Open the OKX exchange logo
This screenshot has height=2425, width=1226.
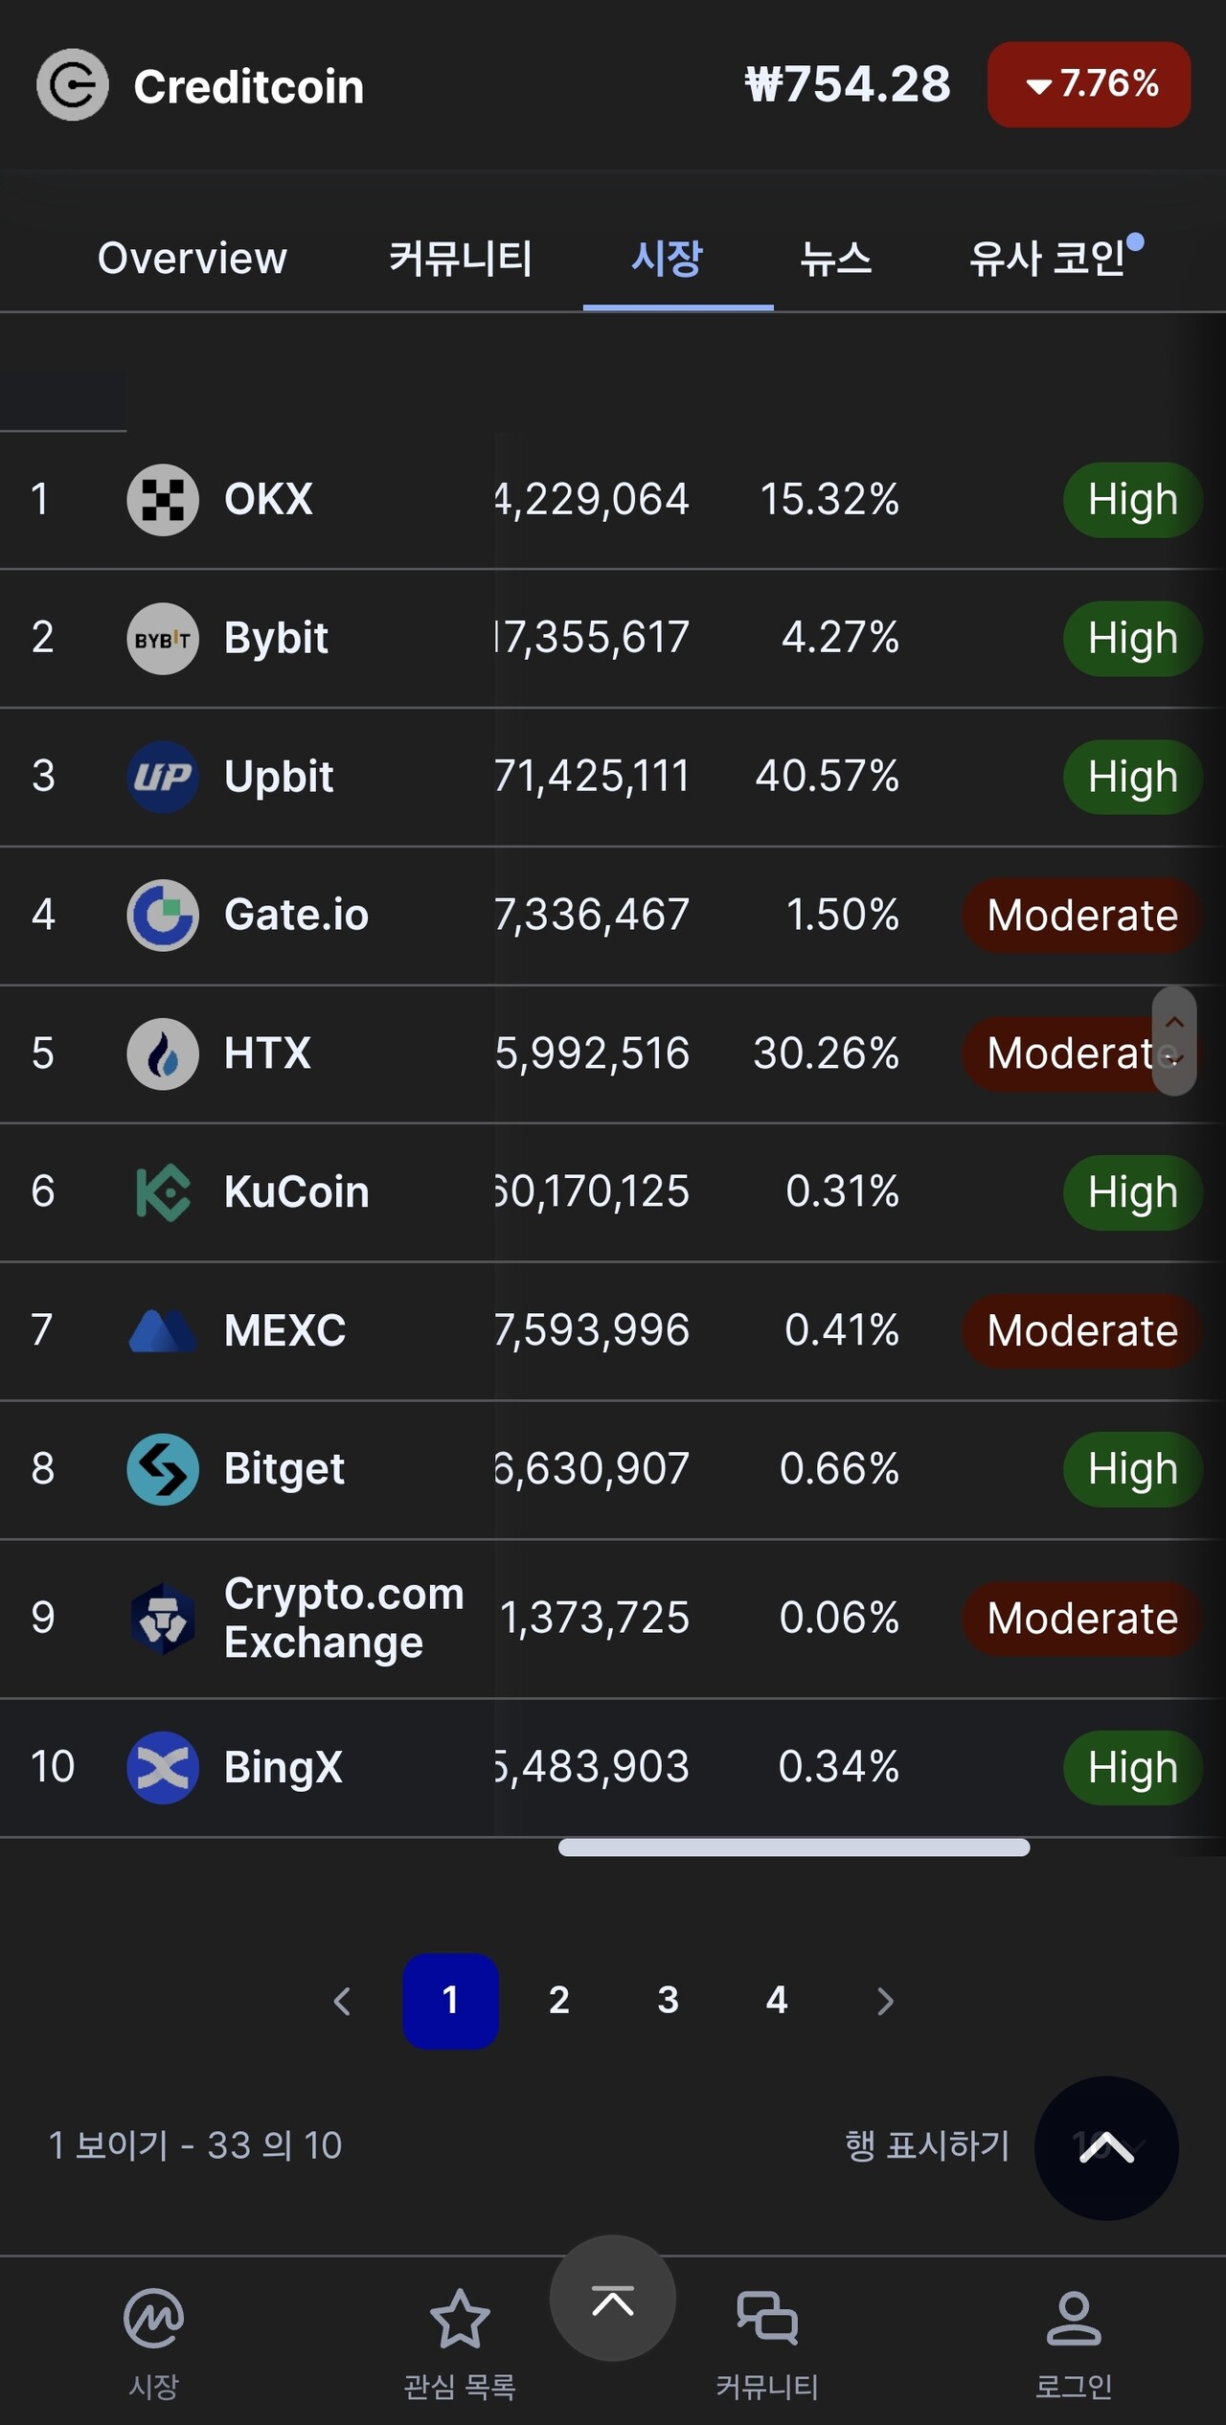163,499
